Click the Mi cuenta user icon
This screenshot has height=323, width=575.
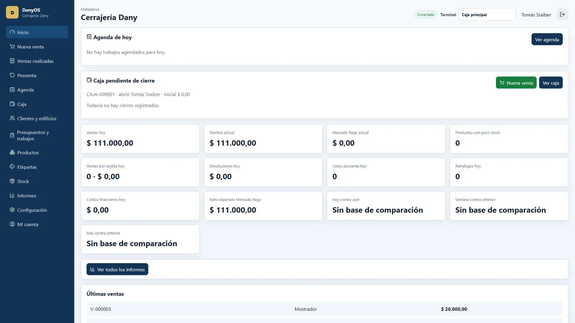coord(12,224)
